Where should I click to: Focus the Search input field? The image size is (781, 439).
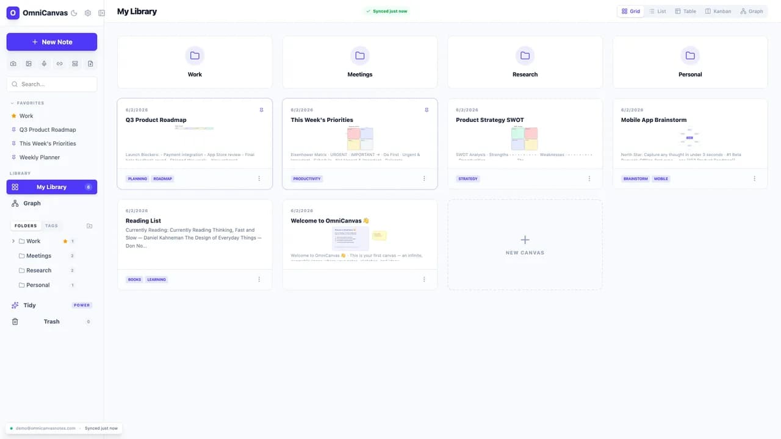(52, 84)
